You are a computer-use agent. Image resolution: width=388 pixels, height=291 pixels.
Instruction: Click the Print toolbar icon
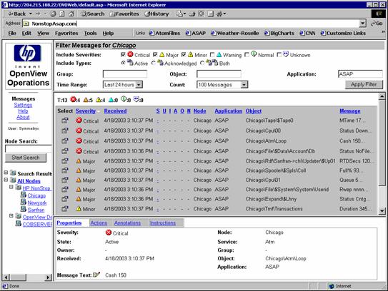192,14
